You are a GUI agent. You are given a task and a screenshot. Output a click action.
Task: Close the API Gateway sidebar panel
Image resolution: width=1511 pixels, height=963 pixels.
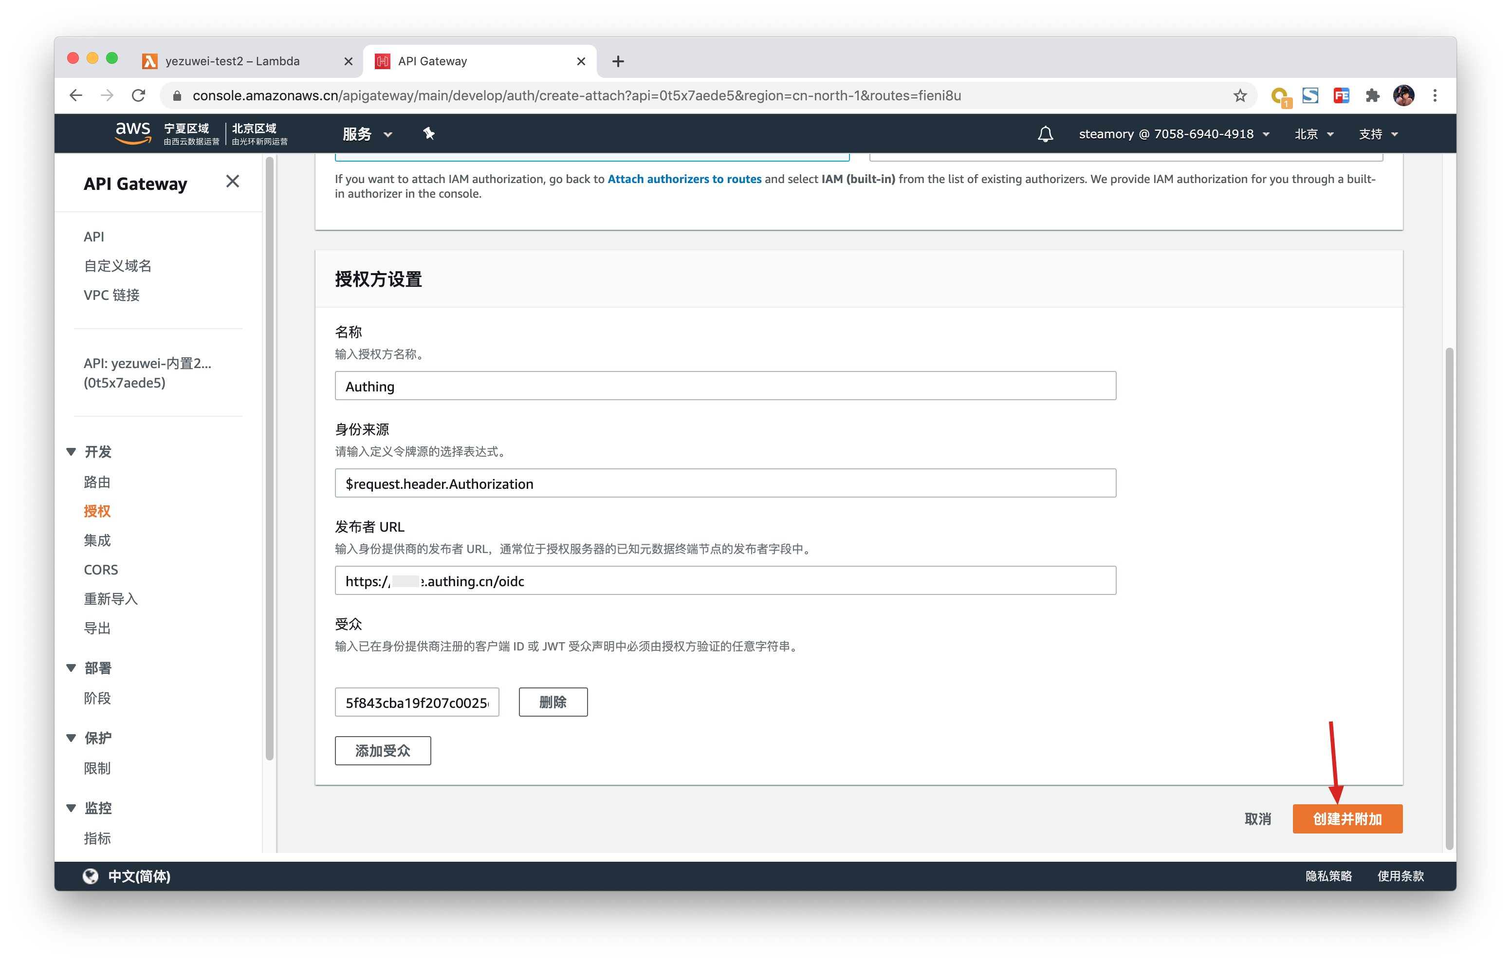232,182
